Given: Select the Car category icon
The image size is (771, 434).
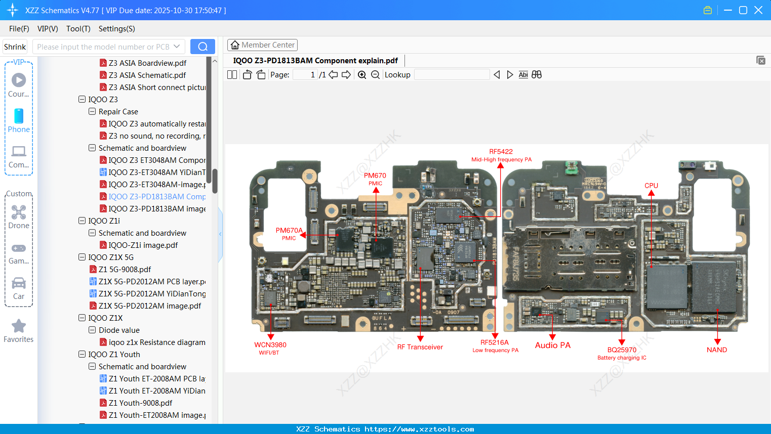Looking at the screenshot, I should pos(18,285).
